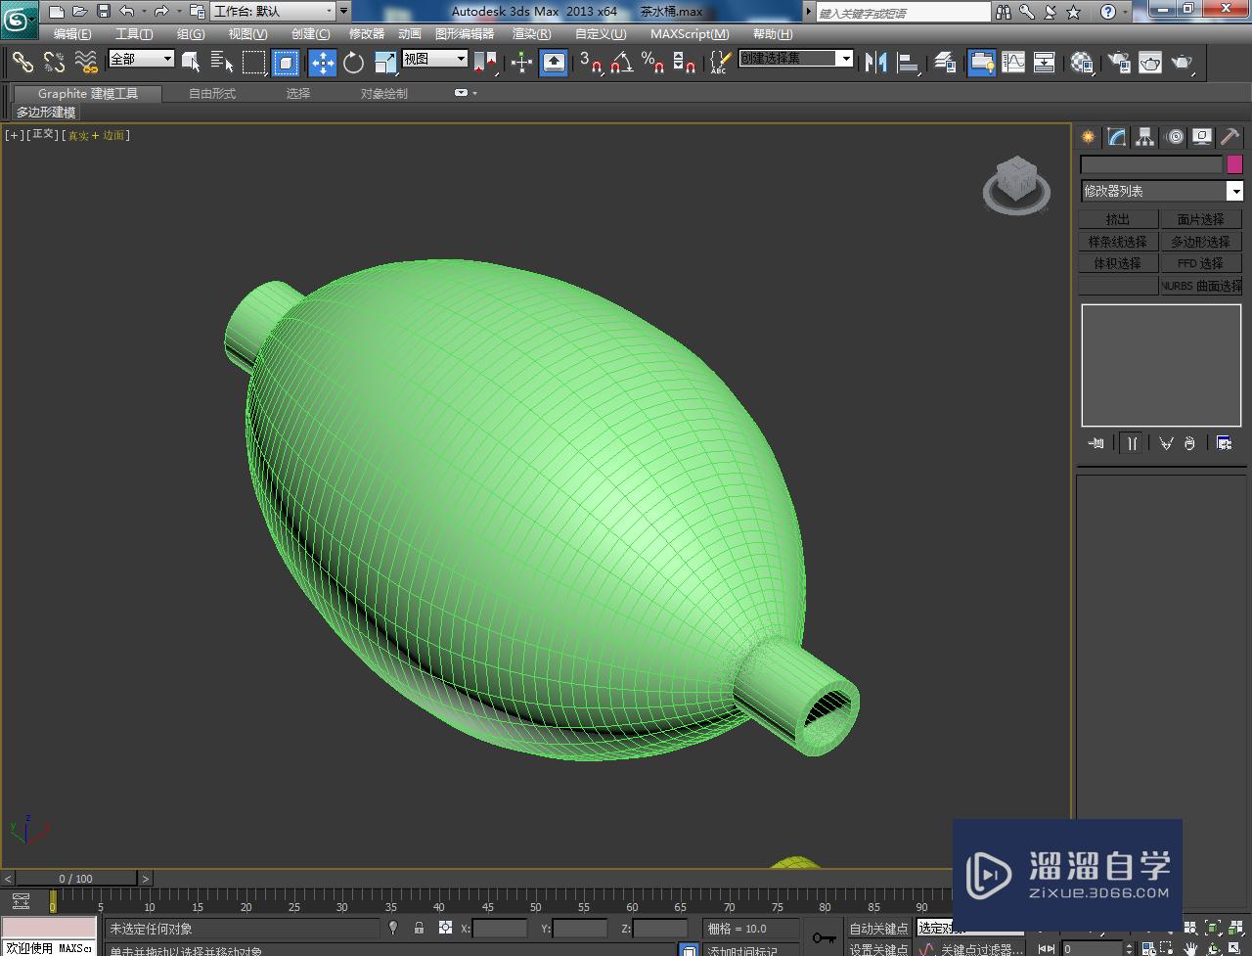1252x956 pixels.
Task: Open the 渲染(R) menu
Action: point(532,33)
